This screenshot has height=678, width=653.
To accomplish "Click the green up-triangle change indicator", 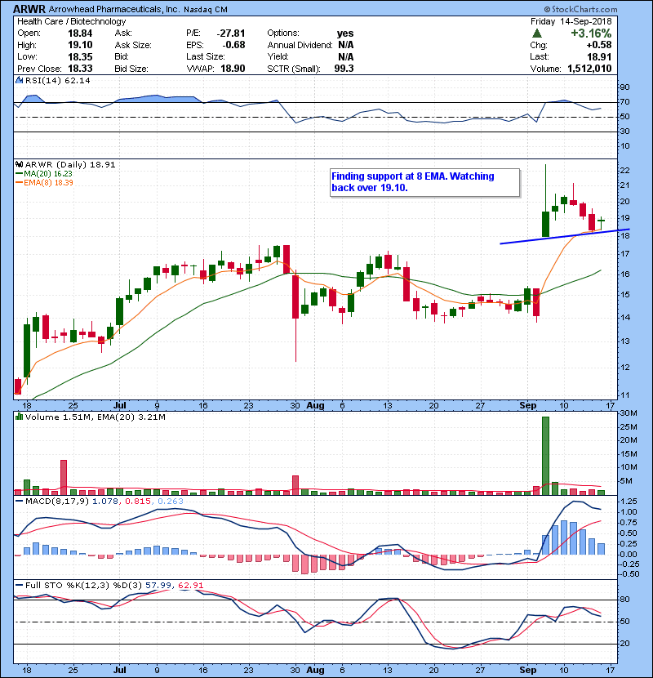I will pos(537,33).
